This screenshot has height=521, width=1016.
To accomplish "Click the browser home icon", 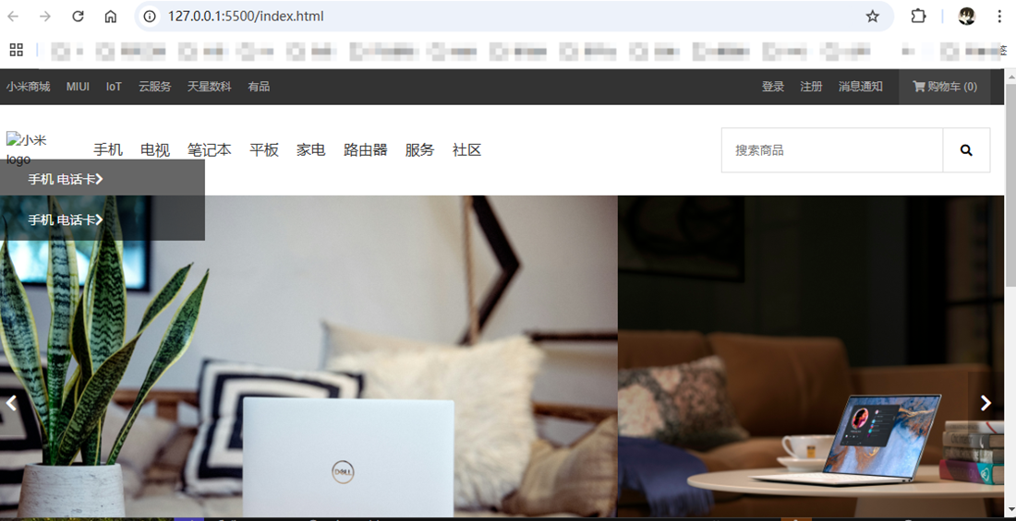I will (x=111, y=17).
